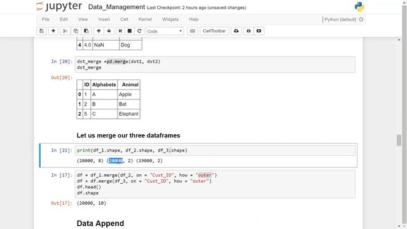Save the notebook with the floppy icon
The height and width of the screenshot is (229, 407).
tap(41, 31)
